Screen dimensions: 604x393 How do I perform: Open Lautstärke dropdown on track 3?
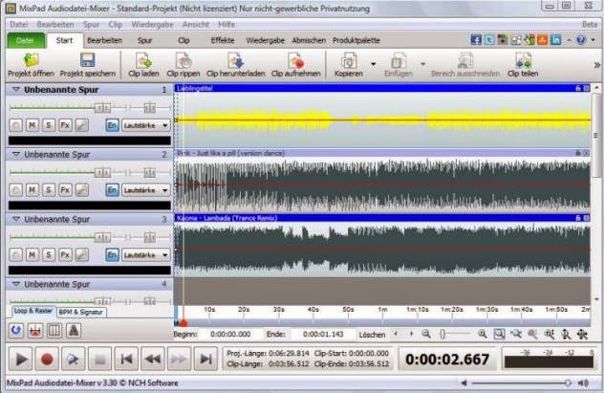pyautogui.click(x=146, y=255)
